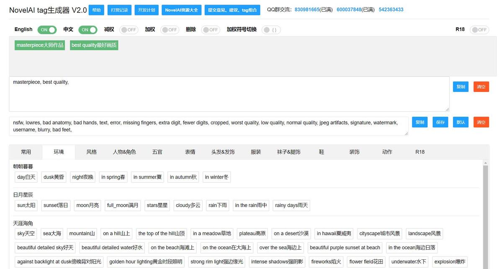Viewport: 499px width, 269px height.
Task: Open the 装饰 tab
Action: [x=354, y=152]
